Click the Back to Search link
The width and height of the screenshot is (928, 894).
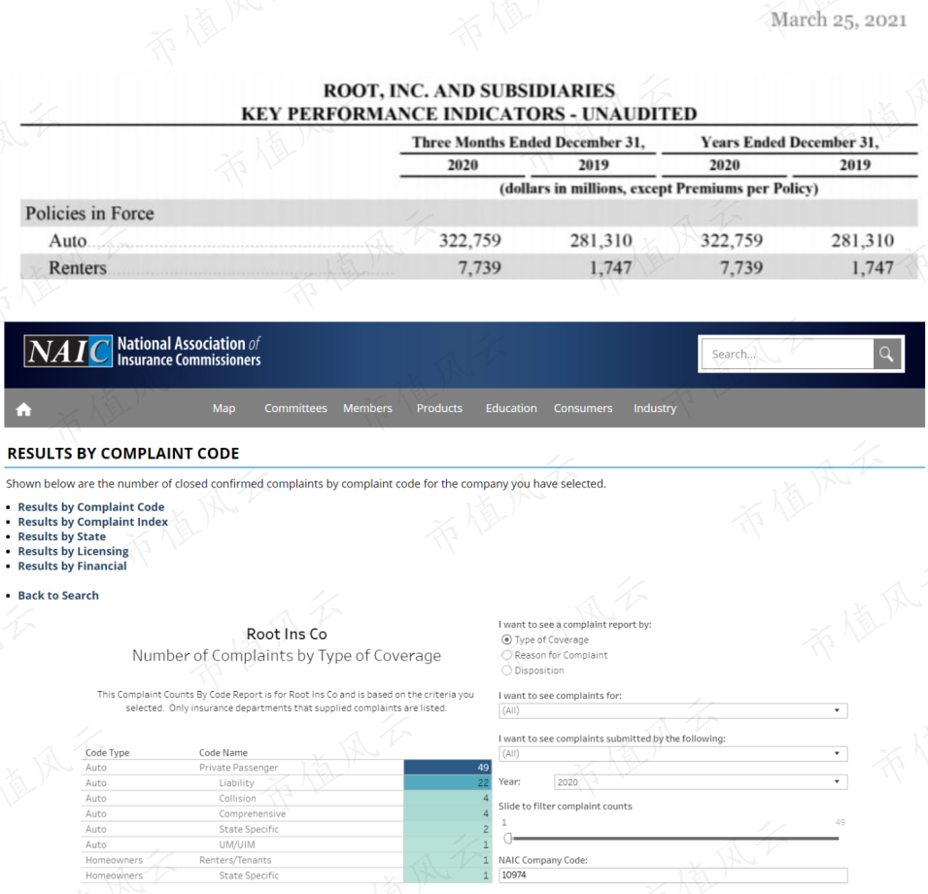point(58,596)
